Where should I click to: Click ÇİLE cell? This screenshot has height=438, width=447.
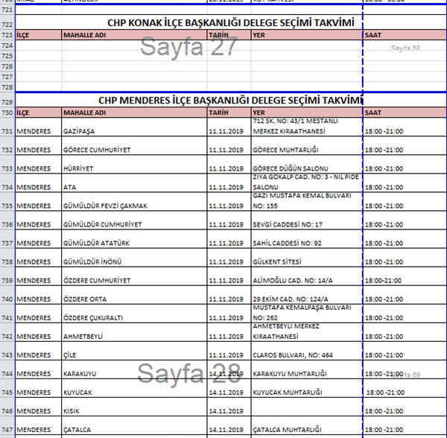[134, 351]
